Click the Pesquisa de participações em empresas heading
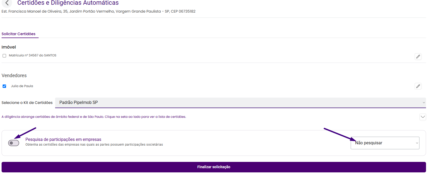 tap(63, 139)
